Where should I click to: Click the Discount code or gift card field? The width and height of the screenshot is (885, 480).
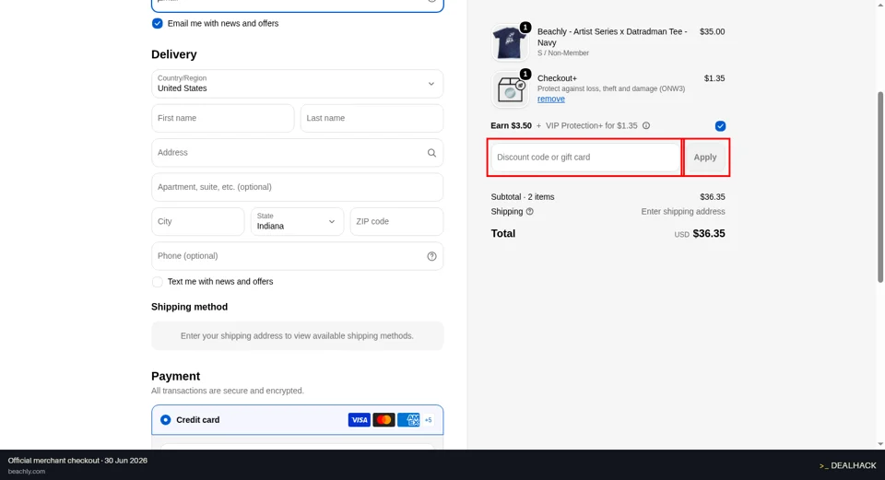coord(585,158)
